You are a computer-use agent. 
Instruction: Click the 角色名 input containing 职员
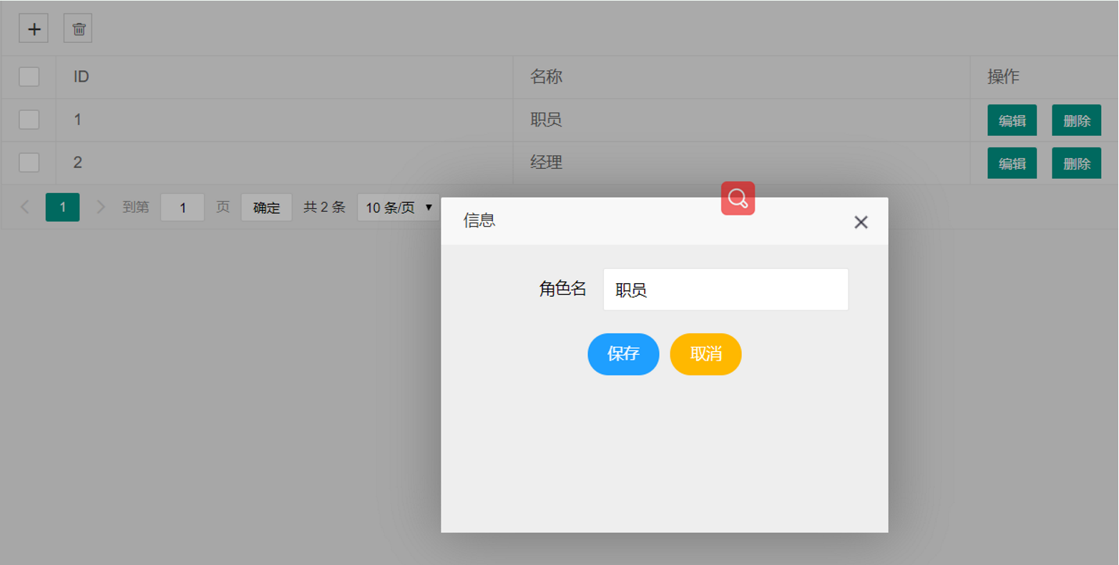[725, 288]
